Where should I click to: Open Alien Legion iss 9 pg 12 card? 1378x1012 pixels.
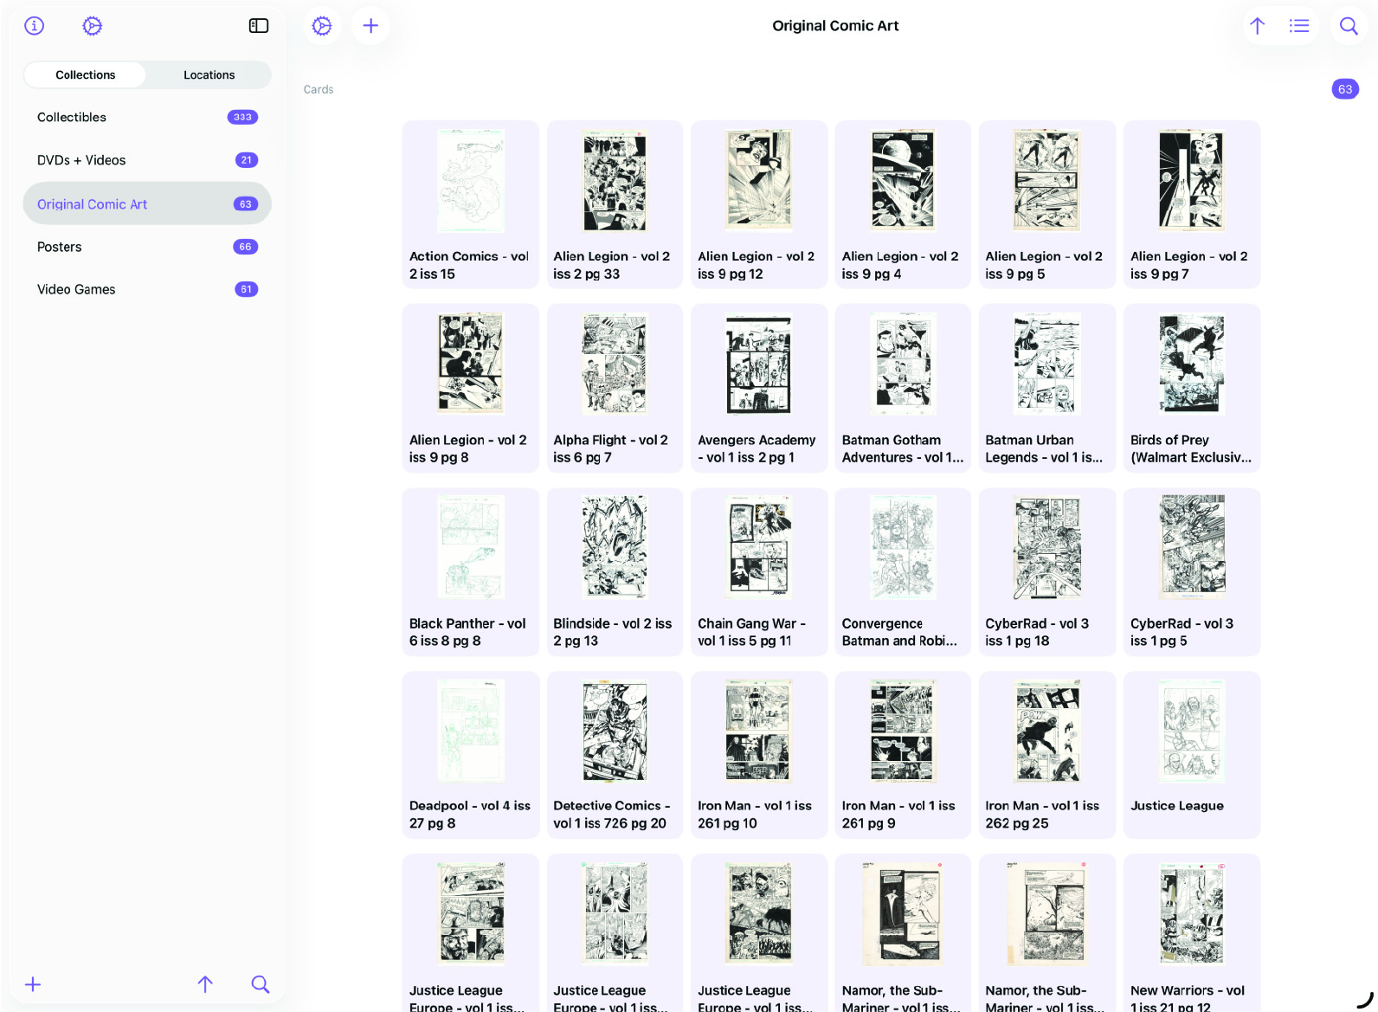(x=759, y=204)
